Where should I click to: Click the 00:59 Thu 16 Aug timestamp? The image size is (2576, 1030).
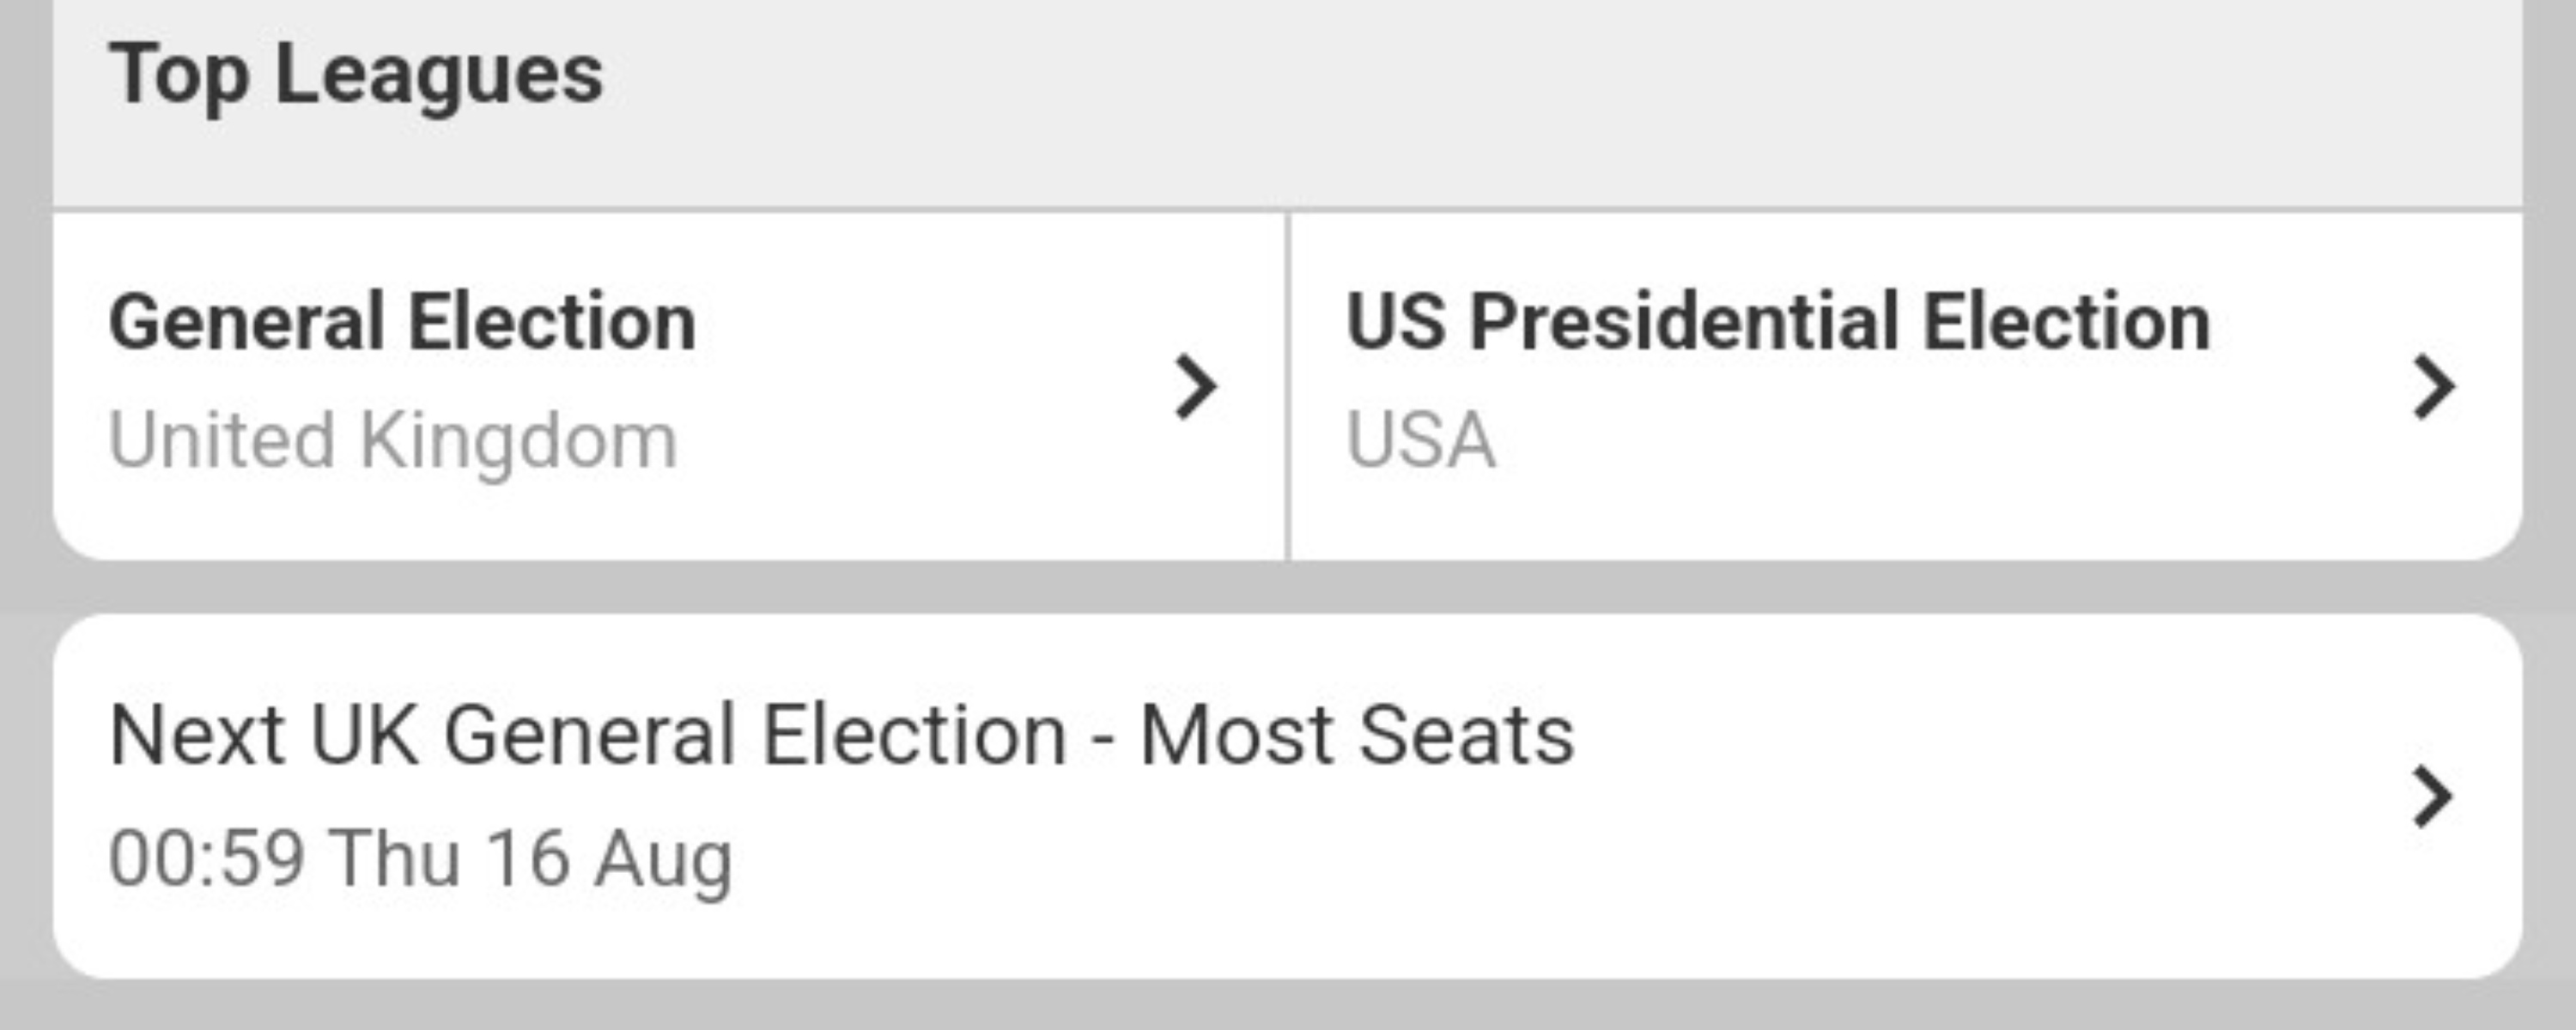tap(420, 859)
